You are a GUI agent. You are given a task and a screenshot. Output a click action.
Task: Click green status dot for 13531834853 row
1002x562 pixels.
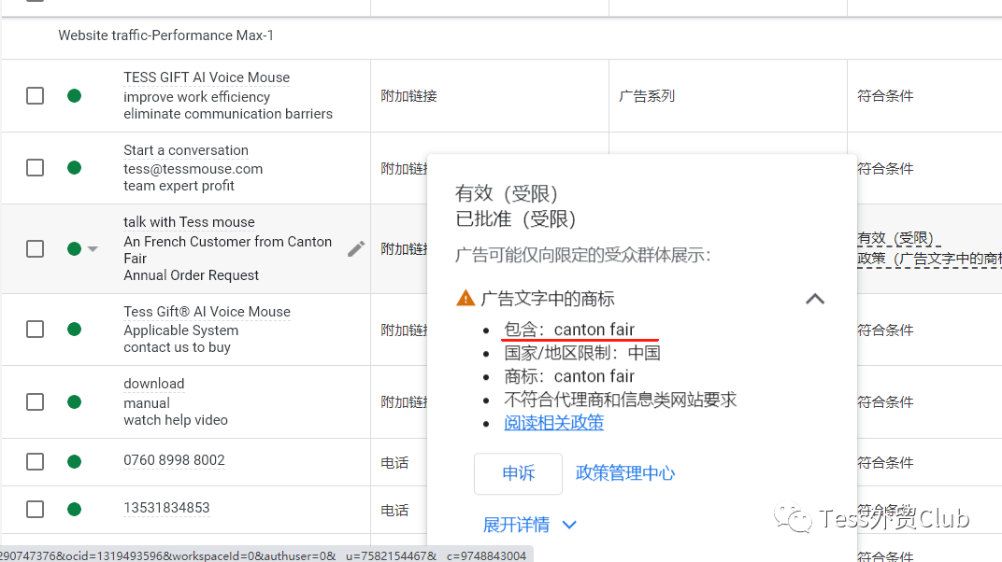click(x=74, y=509)
